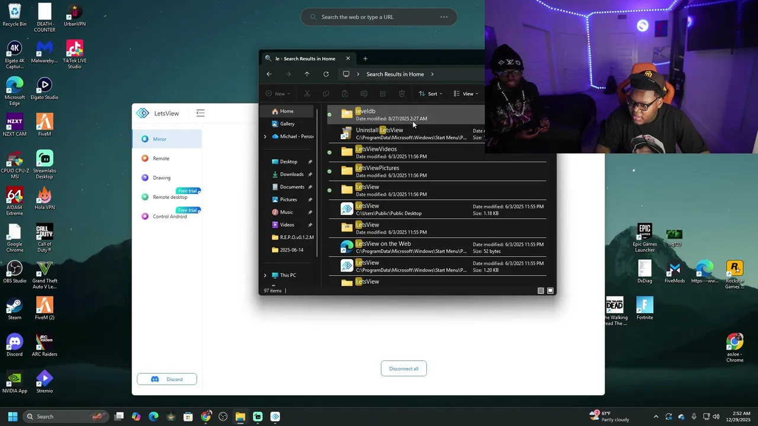
Task: Select the Hola VPN desktop icon
Action: tap(44, 199)
